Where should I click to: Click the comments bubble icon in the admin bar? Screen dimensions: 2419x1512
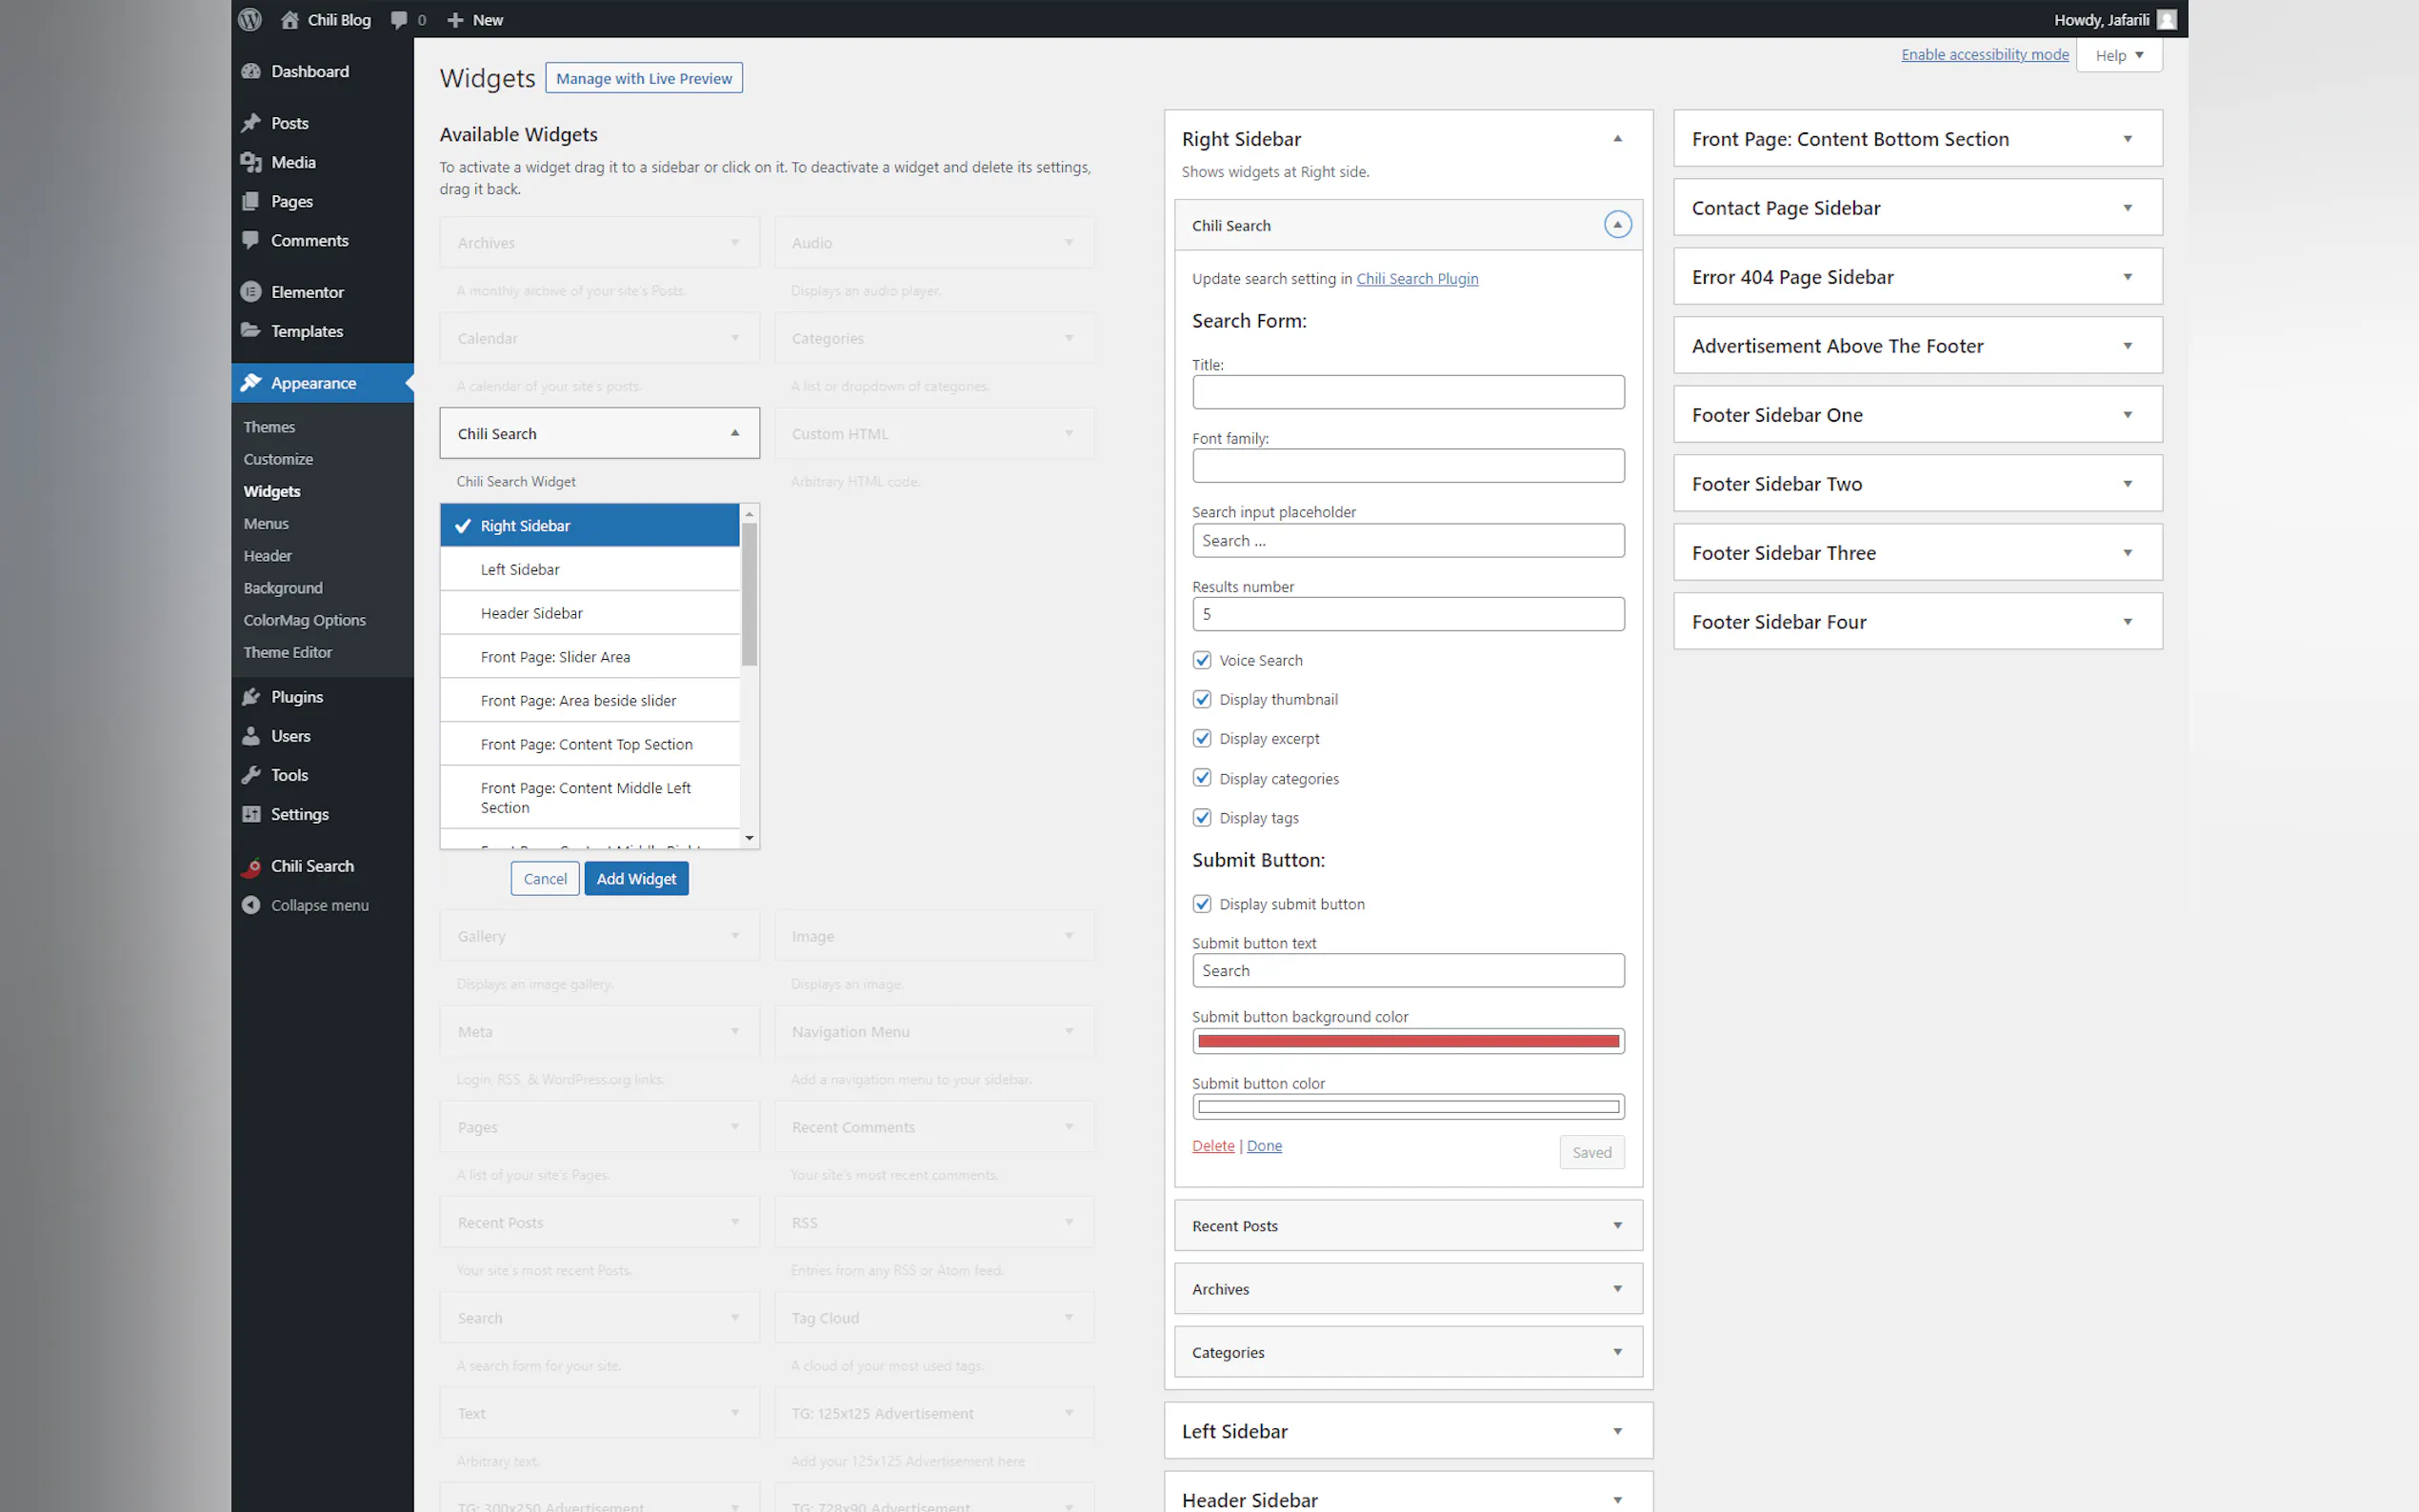pos(399,19)
